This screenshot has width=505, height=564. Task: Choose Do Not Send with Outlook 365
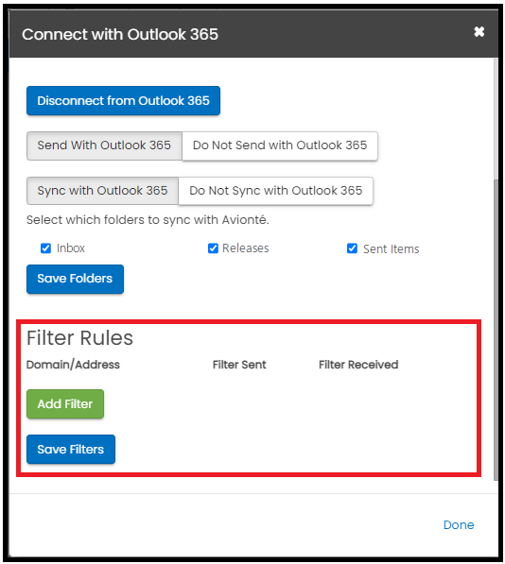pos(280,145)
